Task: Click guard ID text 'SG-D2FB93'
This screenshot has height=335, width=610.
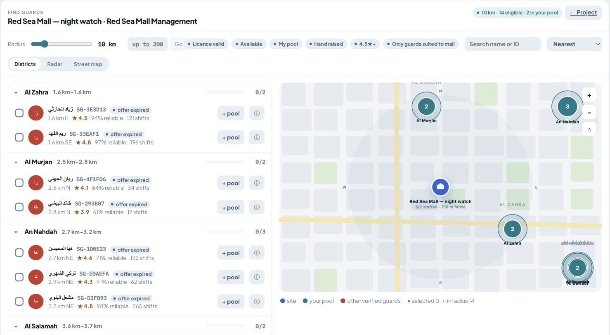Action: [92, 298]
